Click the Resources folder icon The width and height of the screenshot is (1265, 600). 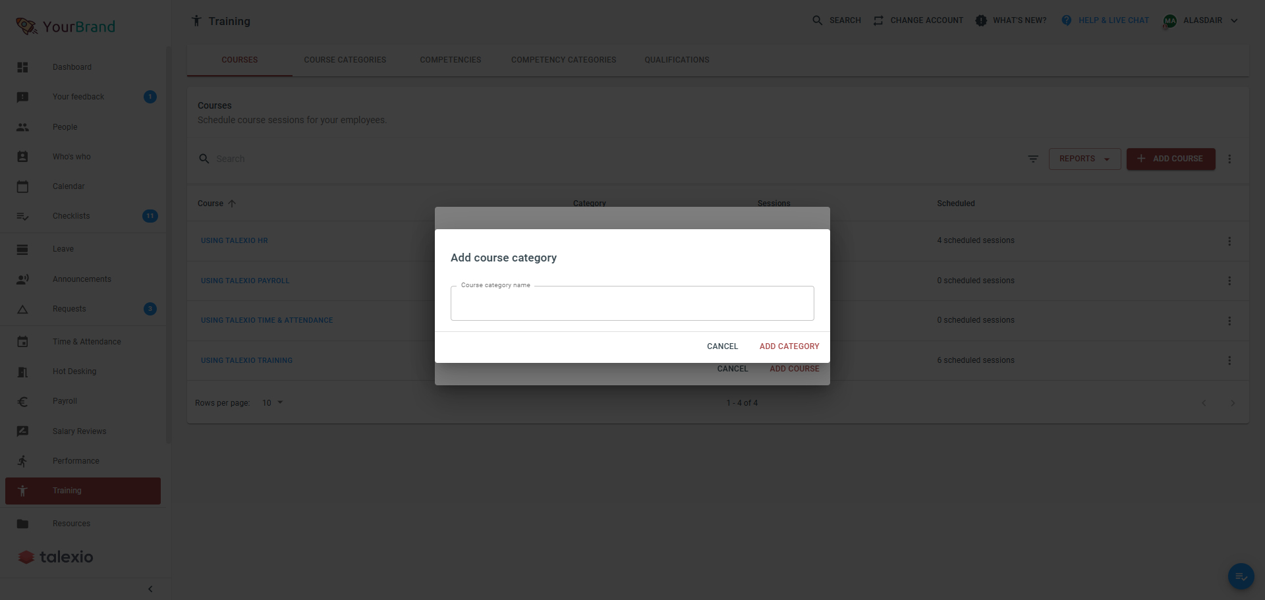click(x=22, y=524)
